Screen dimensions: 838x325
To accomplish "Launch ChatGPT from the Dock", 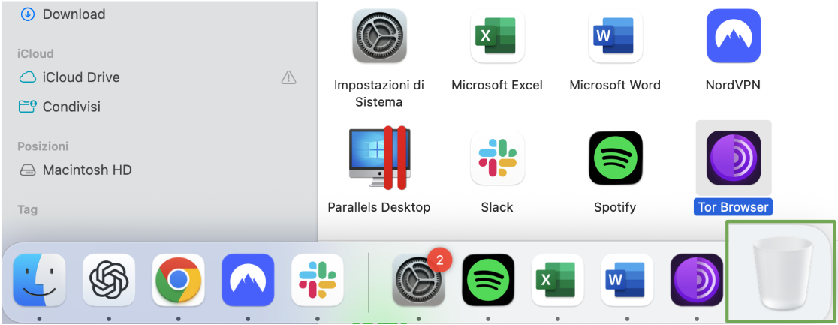I will [109, 280].
